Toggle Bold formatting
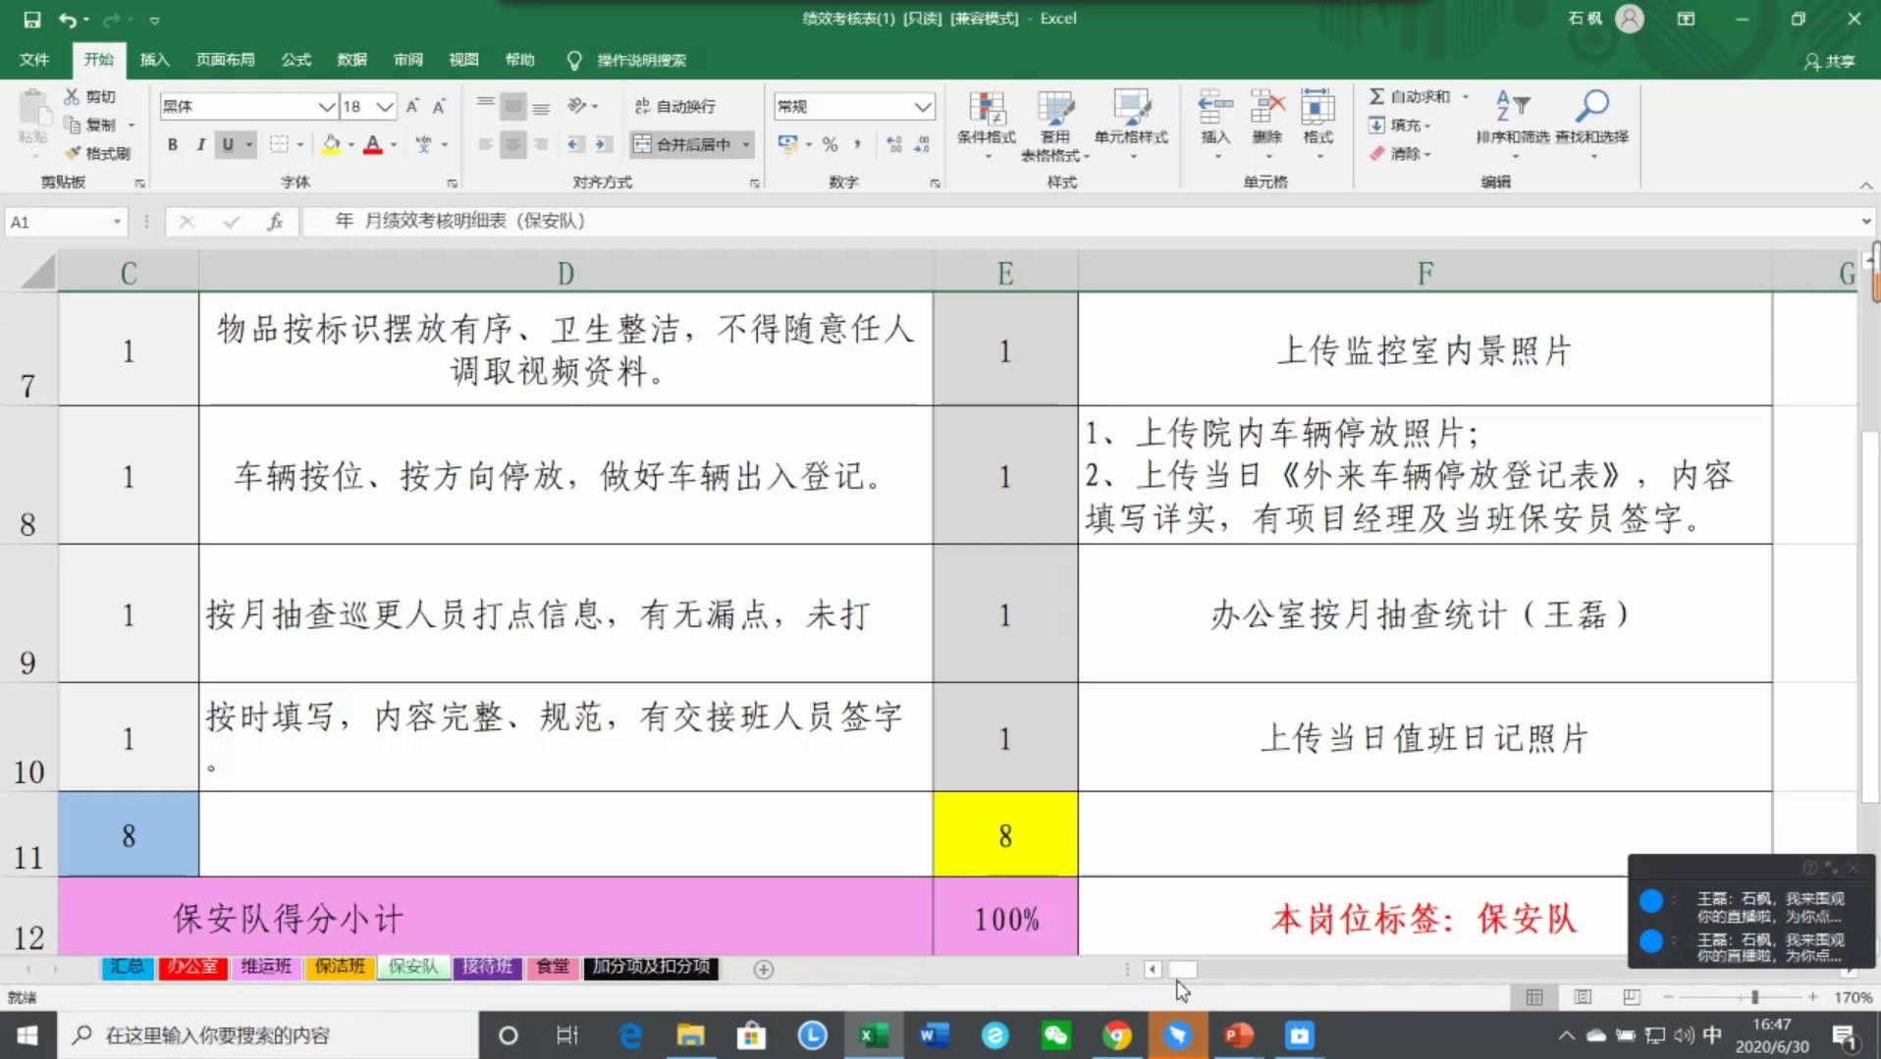 173,144
